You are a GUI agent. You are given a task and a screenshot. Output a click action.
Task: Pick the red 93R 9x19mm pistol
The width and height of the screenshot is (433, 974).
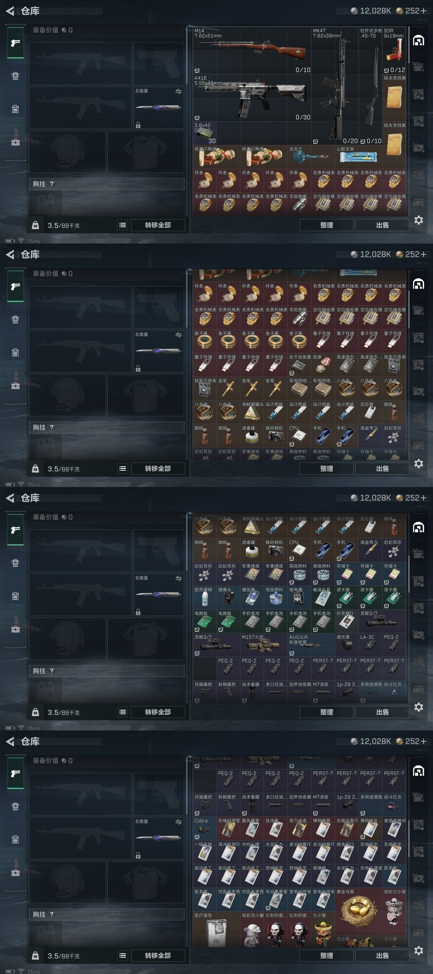pyautogui.click(x=394, y=51)
